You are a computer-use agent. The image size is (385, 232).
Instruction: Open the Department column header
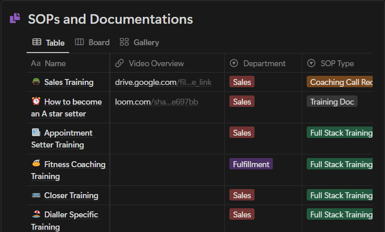pyautogui.click(x=263, y=63)
